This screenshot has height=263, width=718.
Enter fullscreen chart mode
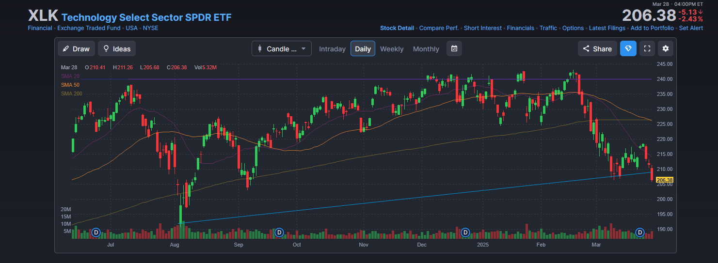pyautogui.click(x=646, y=49)
